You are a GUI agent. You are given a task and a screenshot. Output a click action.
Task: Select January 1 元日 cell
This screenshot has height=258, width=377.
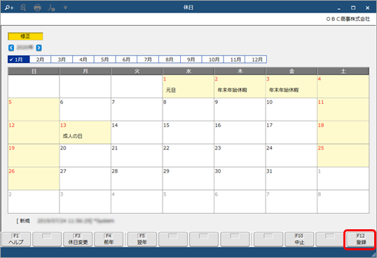(188, 86)
